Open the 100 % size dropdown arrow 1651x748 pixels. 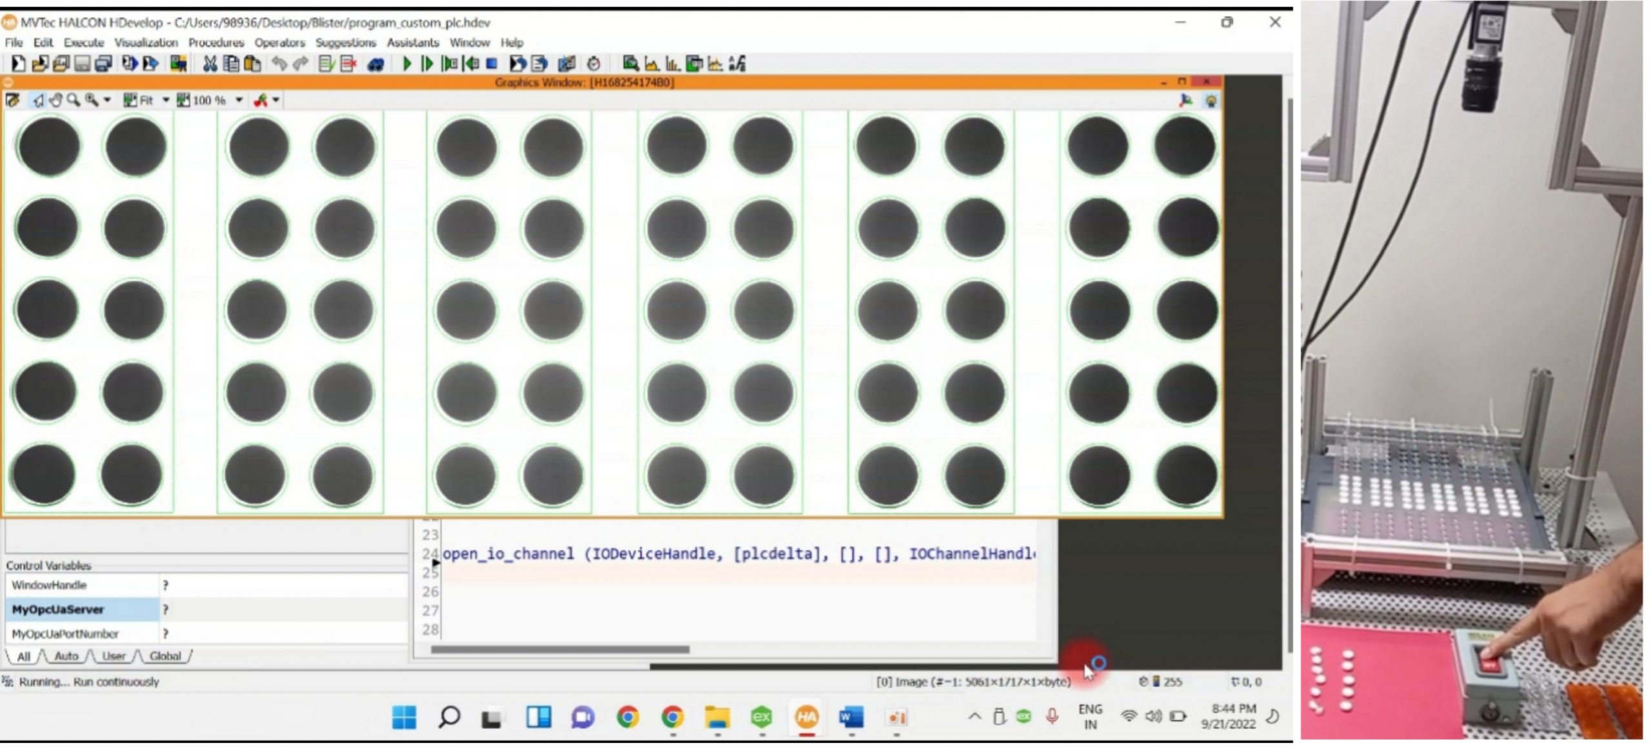[239, 101]
